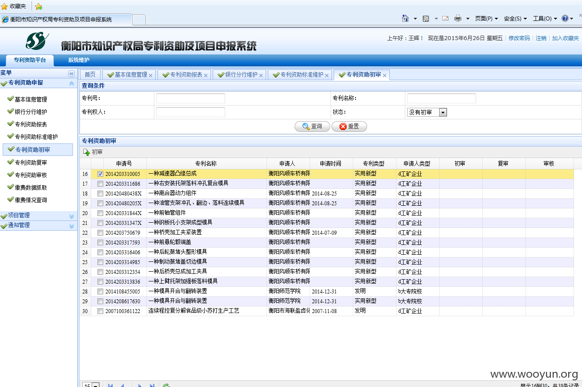Click the 专利名称 input field
This screenshot has width=582, height=387.
click(x=441, y=98)
